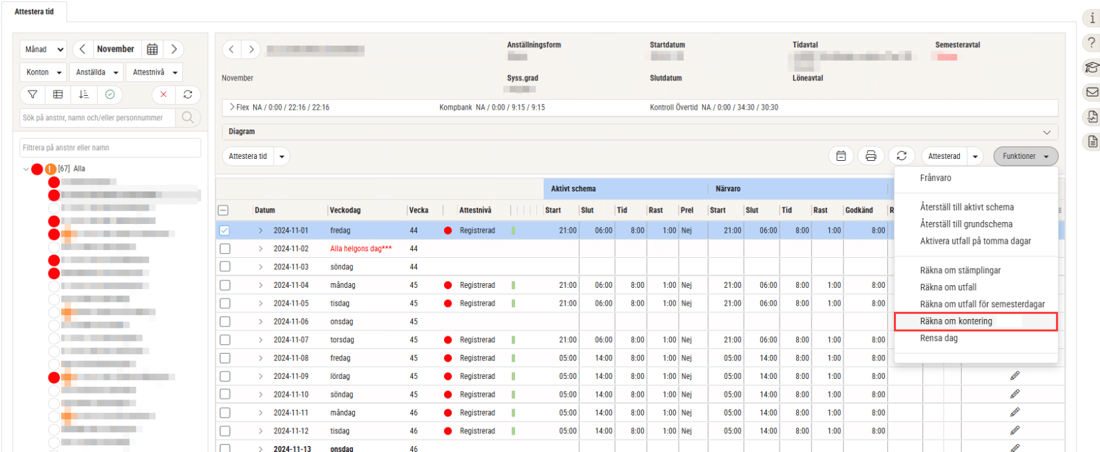Open the Konton dropdown
Viewport: 1100px width, 452px height.
click(44, 72)
